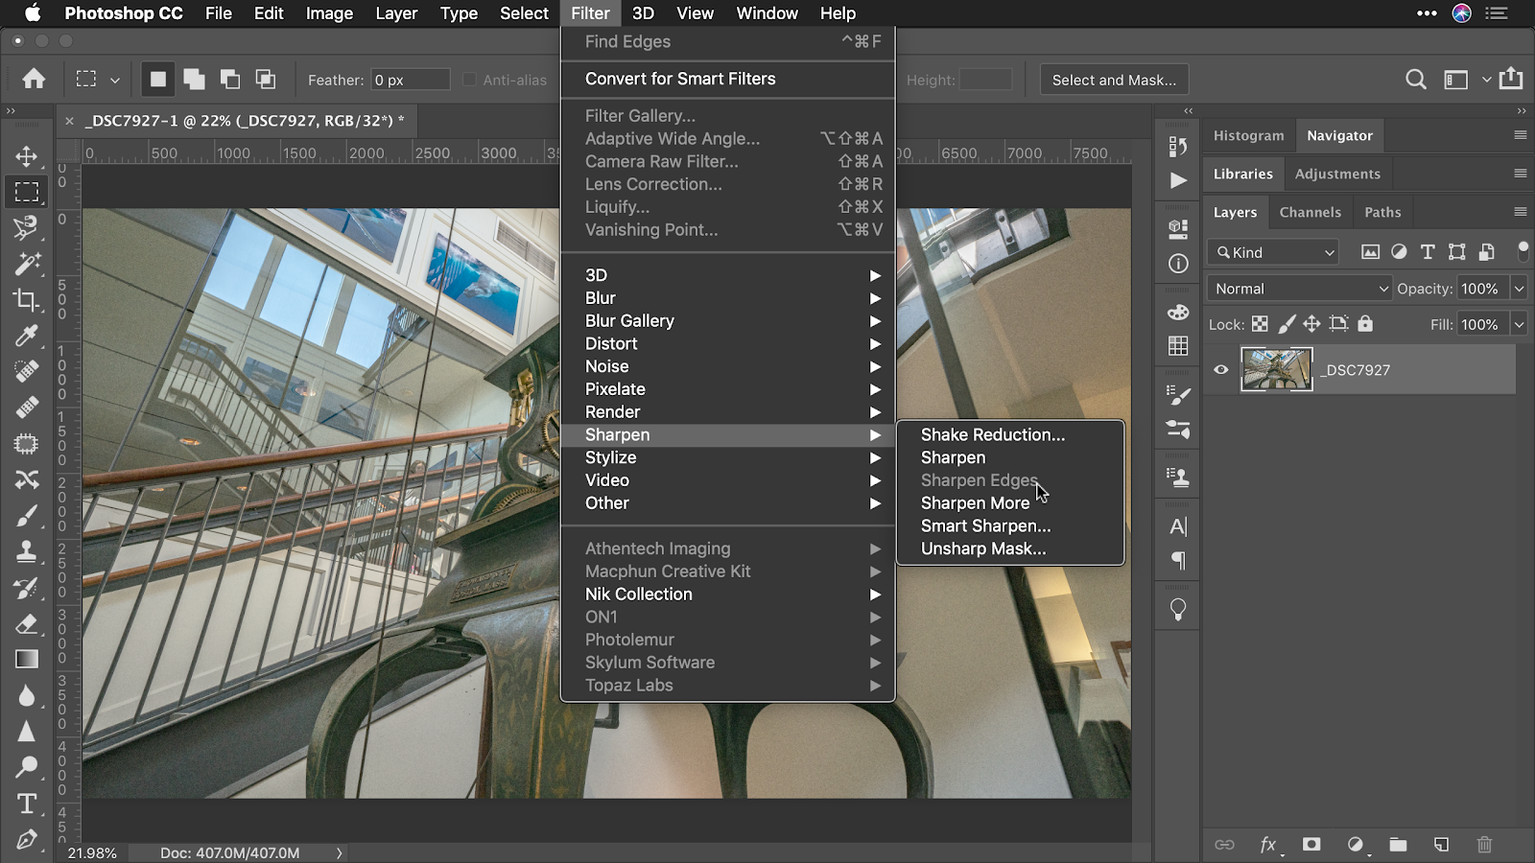Image resolution: width=1535 pixels, height=863 pixels.
Task: Toggle lock all padlock
Action: click(1365, 324)
